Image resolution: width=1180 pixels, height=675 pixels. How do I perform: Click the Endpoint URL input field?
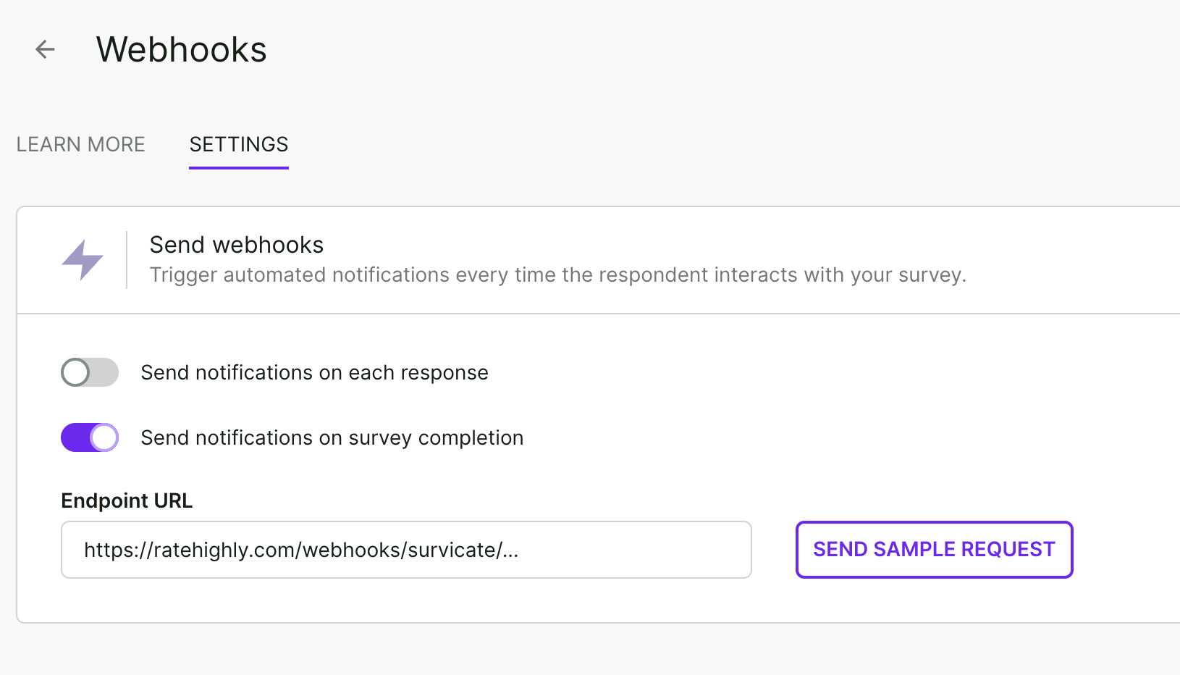(x=405, y=550)
